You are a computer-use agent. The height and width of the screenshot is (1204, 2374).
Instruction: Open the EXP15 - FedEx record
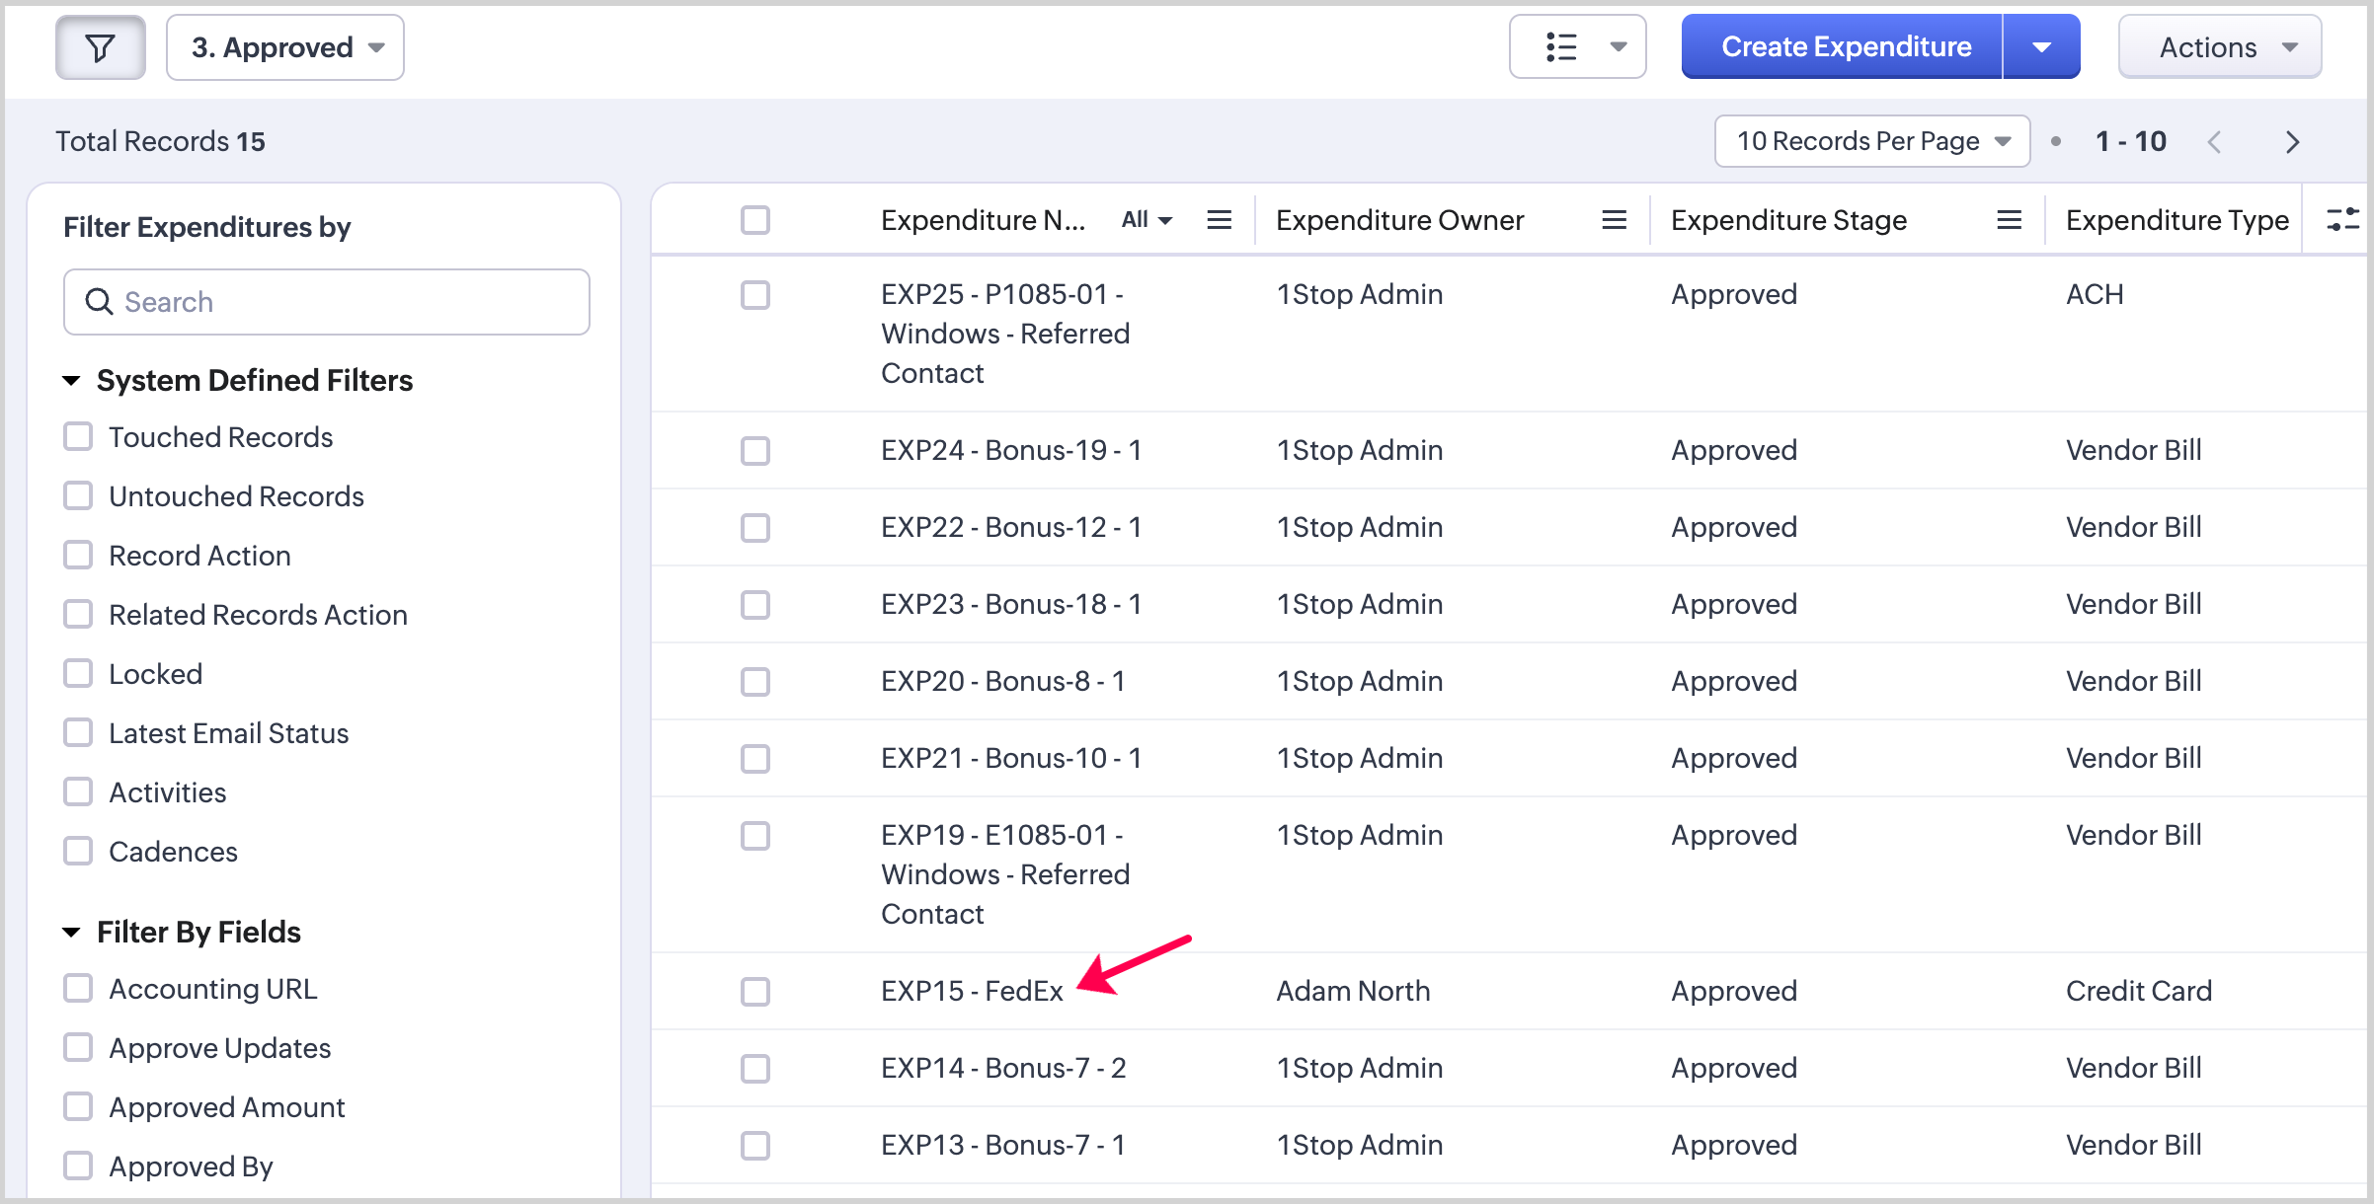click(972, 991)
